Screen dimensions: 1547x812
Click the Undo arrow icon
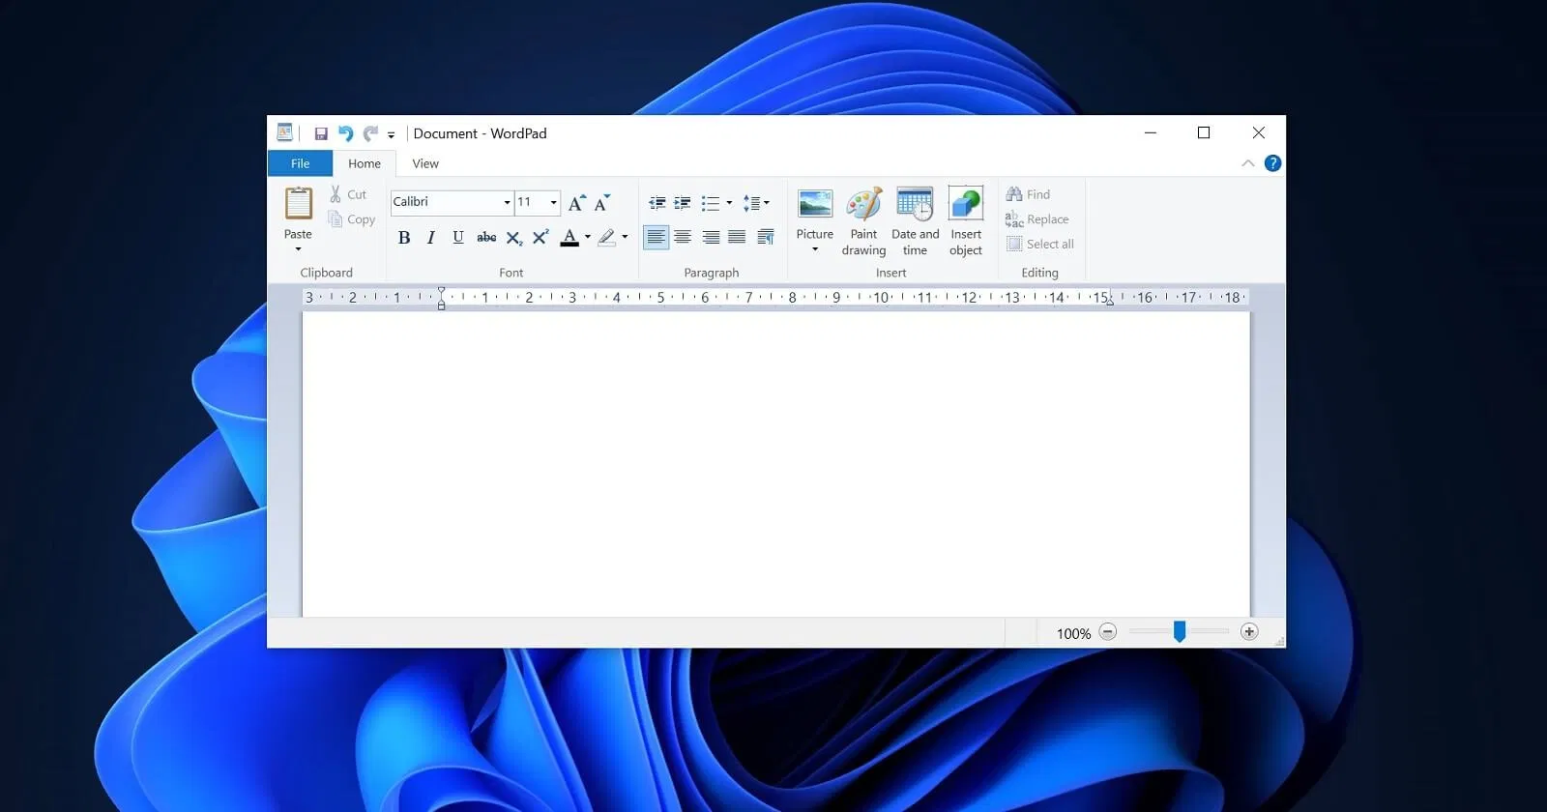tap(345, 134)
